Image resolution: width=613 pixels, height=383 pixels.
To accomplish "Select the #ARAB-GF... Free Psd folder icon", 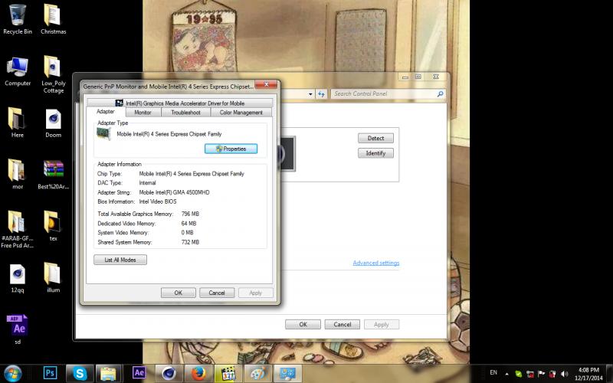I will click(17, 229).
